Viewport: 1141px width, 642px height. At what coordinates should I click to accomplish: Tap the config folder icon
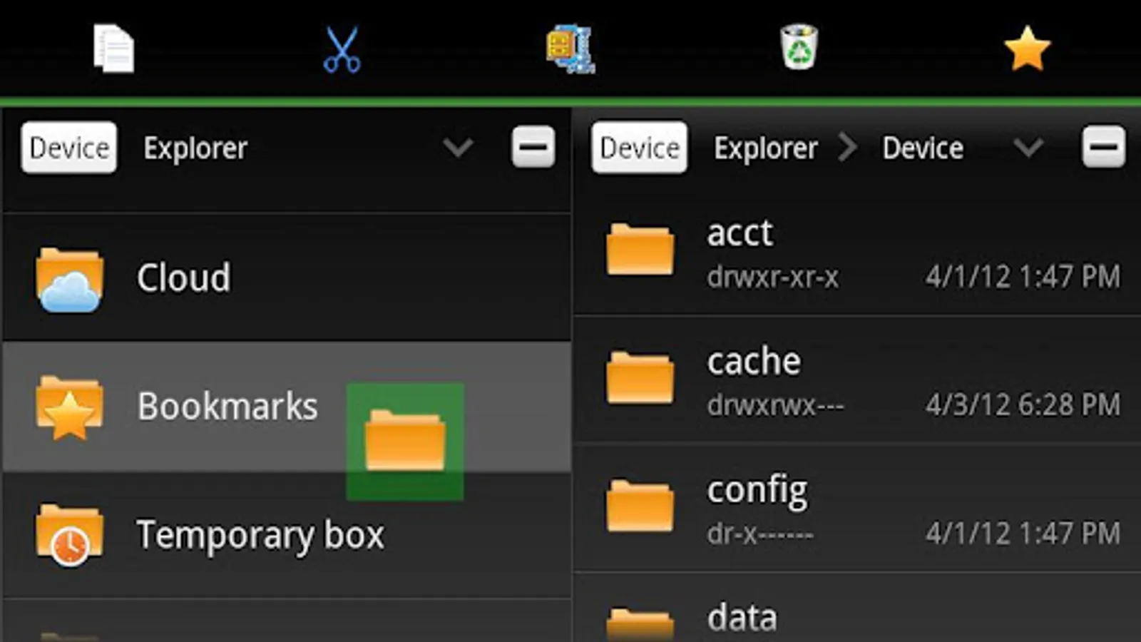tap(640, 506)
